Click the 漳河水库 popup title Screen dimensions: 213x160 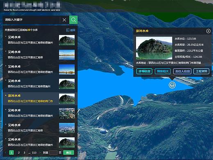pos(142,31)
